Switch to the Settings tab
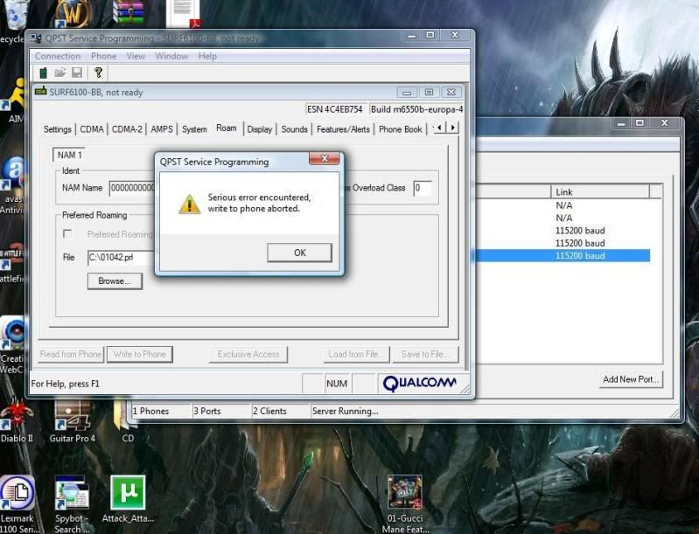Screen dimensions: 699x534 (58, 129)
